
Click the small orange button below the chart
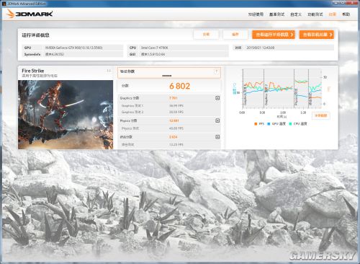tap(321, 115)
